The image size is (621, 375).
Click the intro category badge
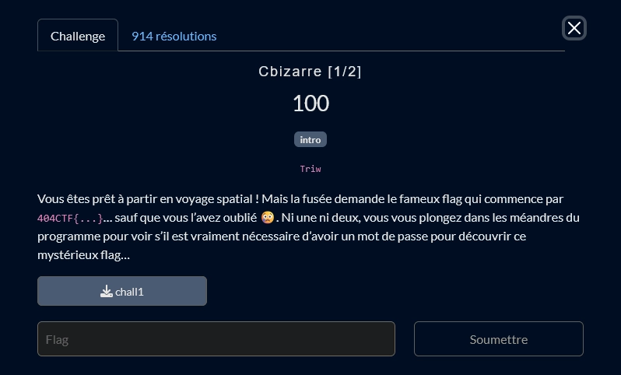[x=310, y=140]
